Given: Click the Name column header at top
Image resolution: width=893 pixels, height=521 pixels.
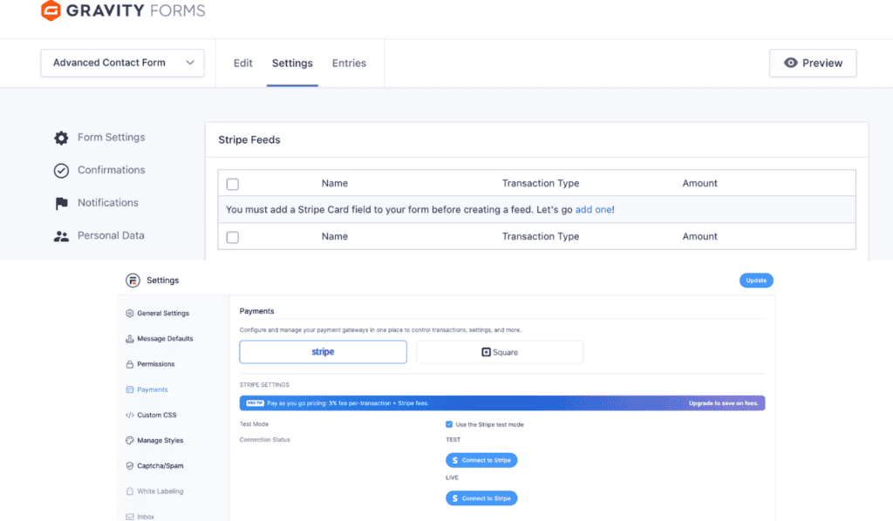Looking at the screenshot, I should 334,183.
